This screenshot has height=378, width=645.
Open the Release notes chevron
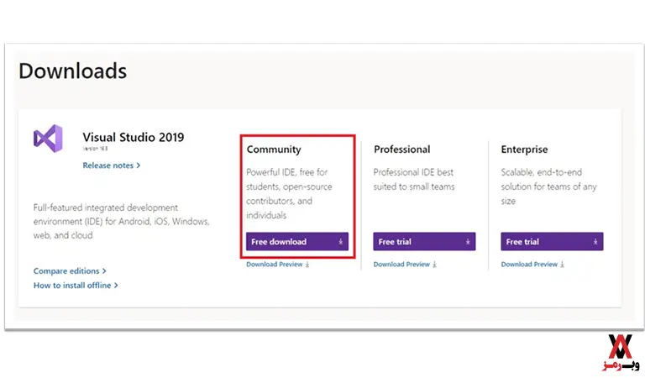click(x=139, y=165)
